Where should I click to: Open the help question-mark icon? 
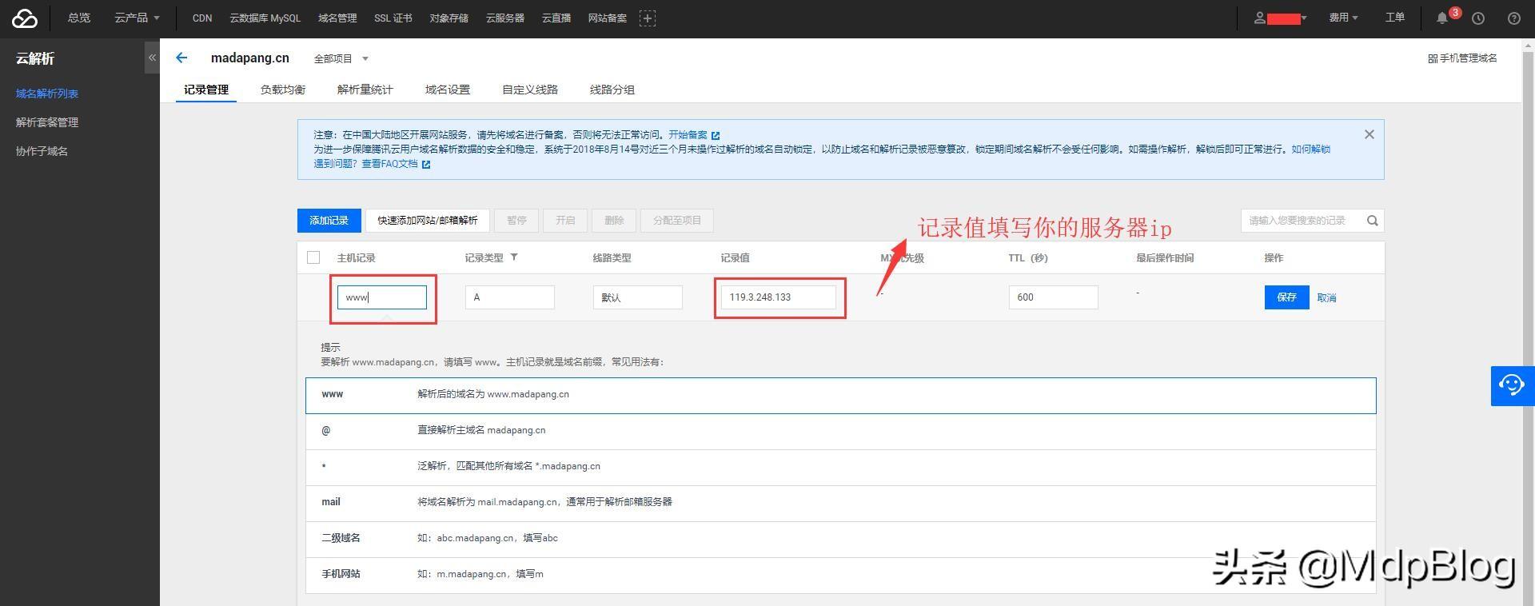1514,18
